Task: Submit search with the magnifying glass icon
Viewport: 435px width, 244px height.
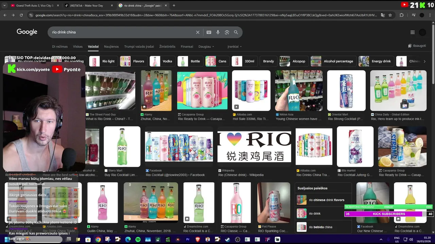Action: [x=236, y=32]
